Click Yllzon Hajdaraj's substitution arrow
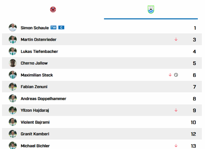 click(176, 110)
